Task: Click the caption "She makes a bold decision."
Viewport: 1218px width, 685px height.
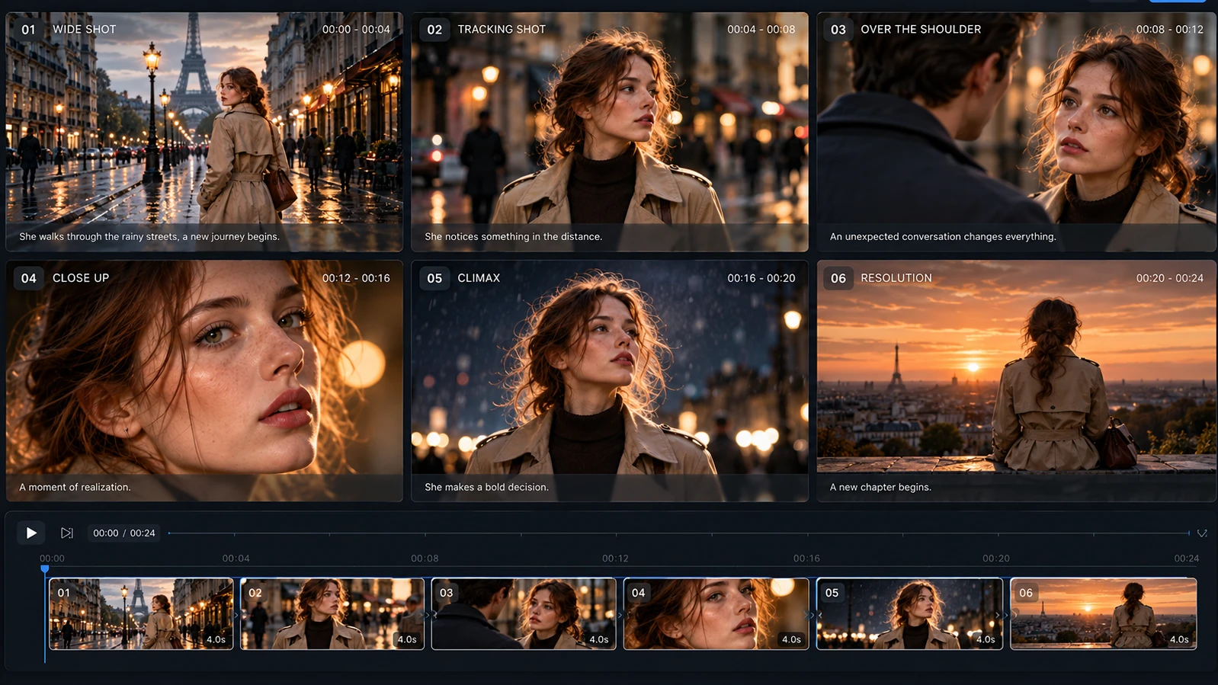Action: (486, 488)
